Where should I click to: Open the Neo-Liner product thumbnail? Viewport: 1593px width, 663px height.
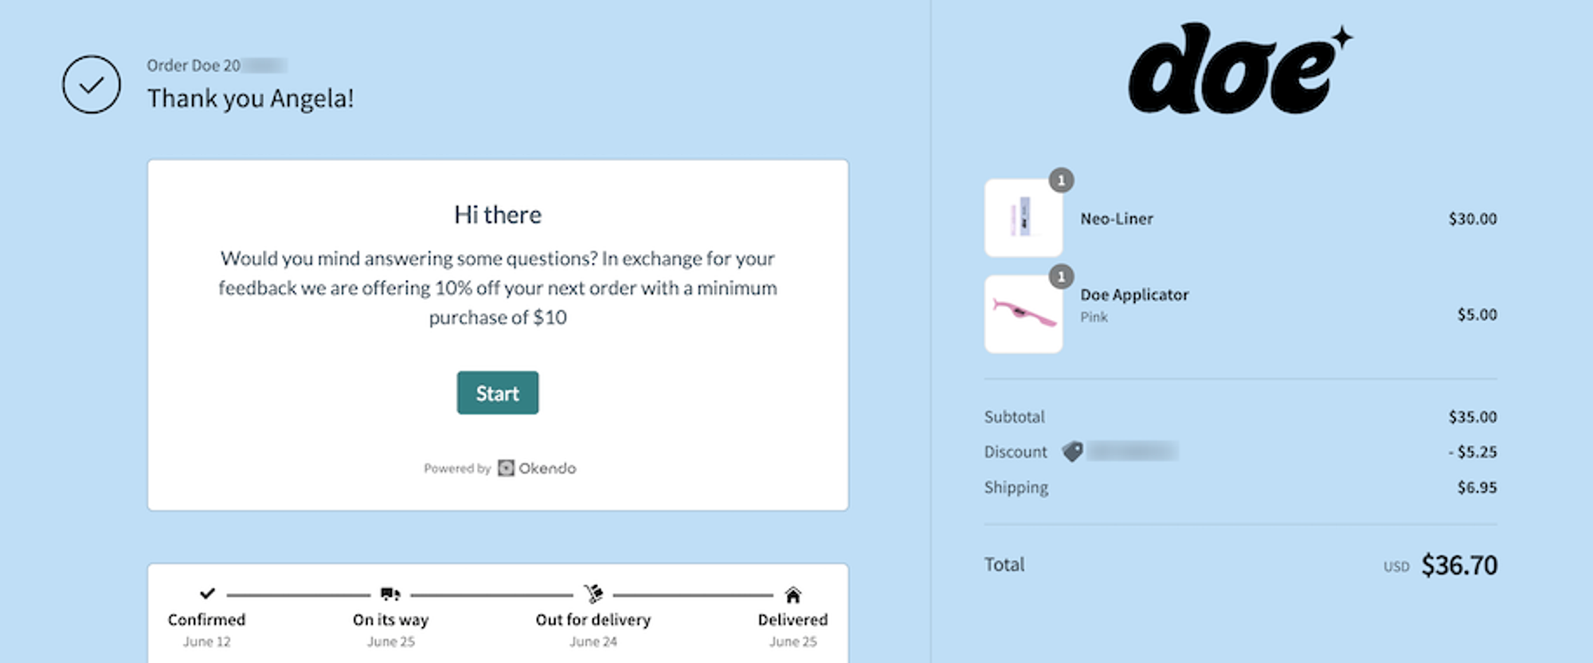point(1023,218)
